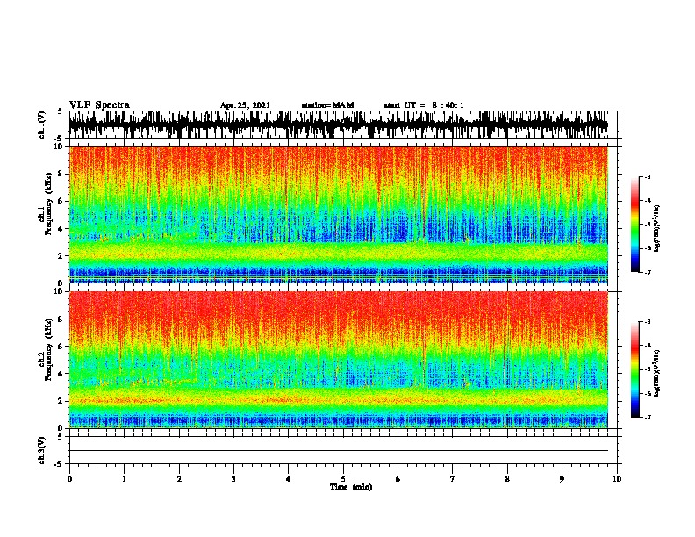Select the "start UT = 8 : 40: 1" text
Viewport: 695px width, 537px height.
point(424,105)
